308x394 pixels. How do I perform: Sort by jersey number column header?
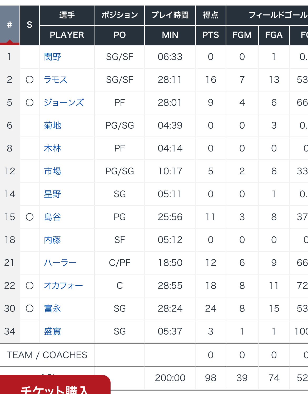tap(10, 25)
